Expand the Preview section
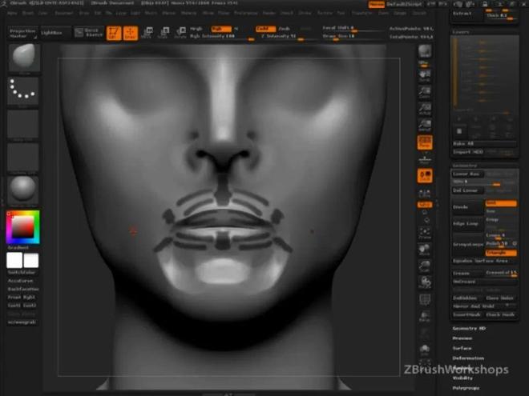The image size is (529, 396). (x=462, y=338)
